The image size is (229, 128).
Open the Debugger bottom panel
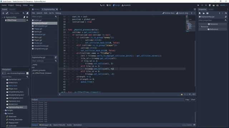(x=45, y=125)
